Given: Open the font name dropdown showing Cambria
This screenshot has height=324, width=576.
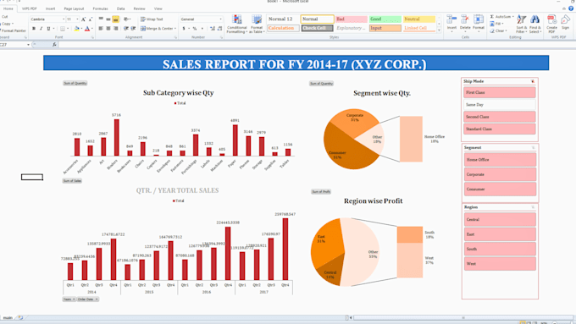Looking at the screenshot, I should pos(64,19).
